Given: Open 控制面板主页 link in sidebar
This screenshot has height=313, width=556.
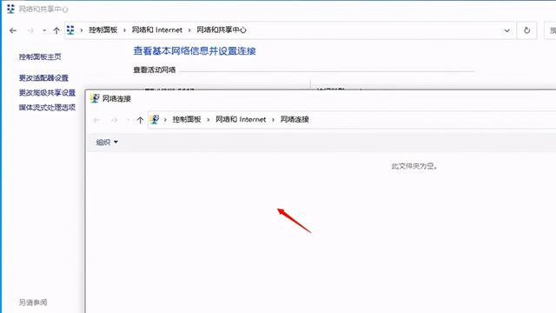Looking at the screenshot, I should [40, 57].
